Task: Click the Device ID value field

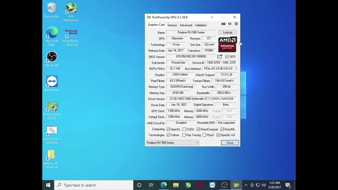Action: point(221,63)
